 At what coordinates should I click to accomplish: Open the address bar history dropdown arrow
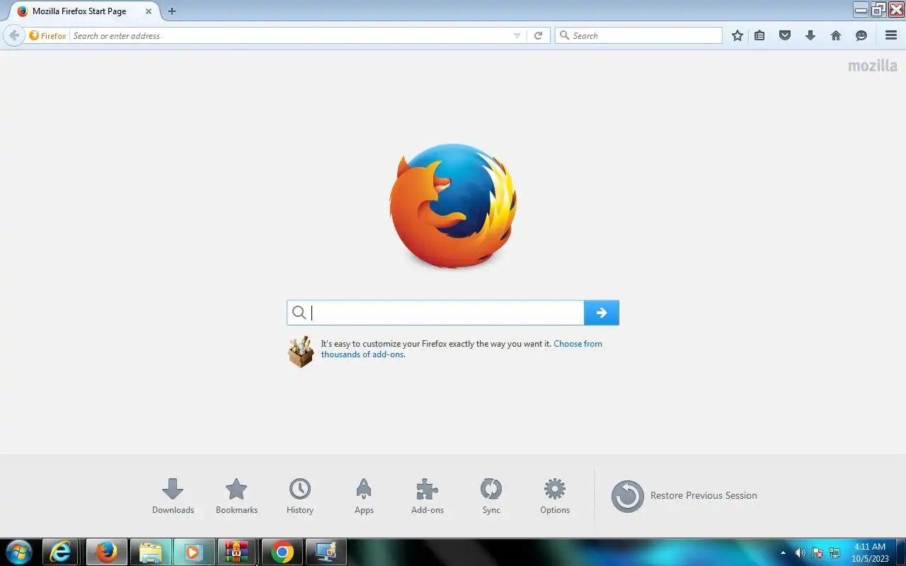(x=517, y=35)
